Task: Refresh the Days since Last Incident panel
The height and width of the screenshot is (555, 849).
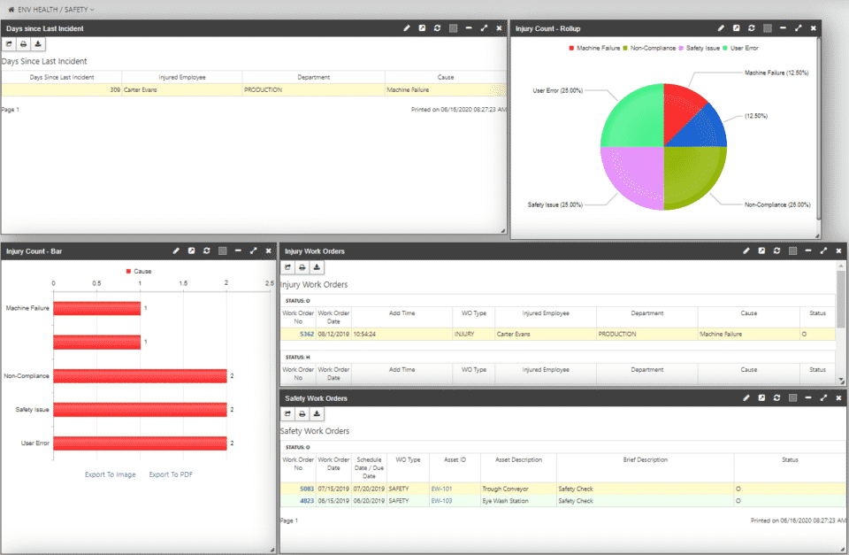Action: point(437,27)
